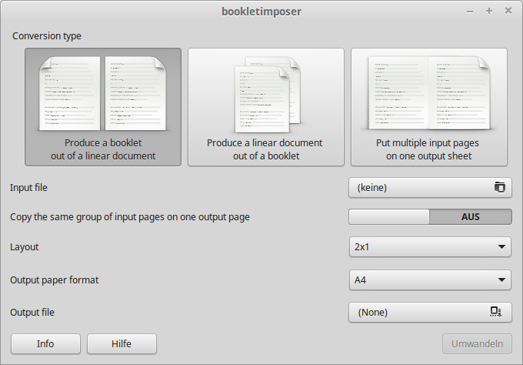Click the Output paper format dropdown arrow
This screenshot has height=365, width=523.
(x=501, y=280)
